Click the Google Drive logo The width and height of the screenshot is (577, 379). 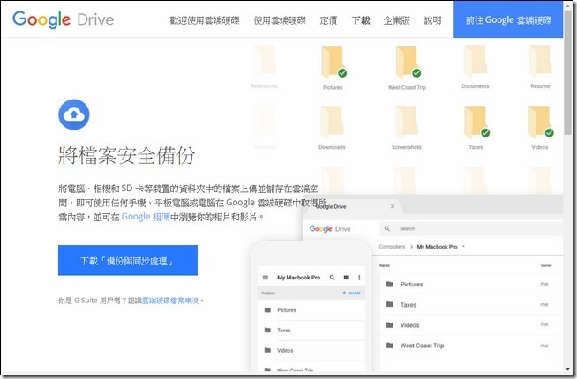click(x=63, y=19)
